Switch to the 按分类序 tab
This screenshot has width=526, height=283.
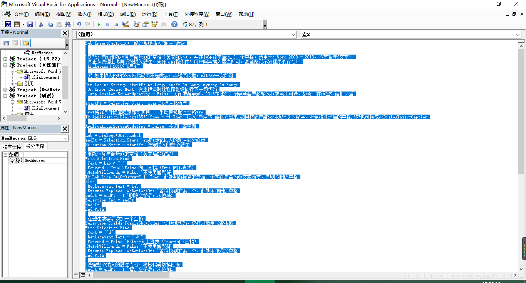35,146
